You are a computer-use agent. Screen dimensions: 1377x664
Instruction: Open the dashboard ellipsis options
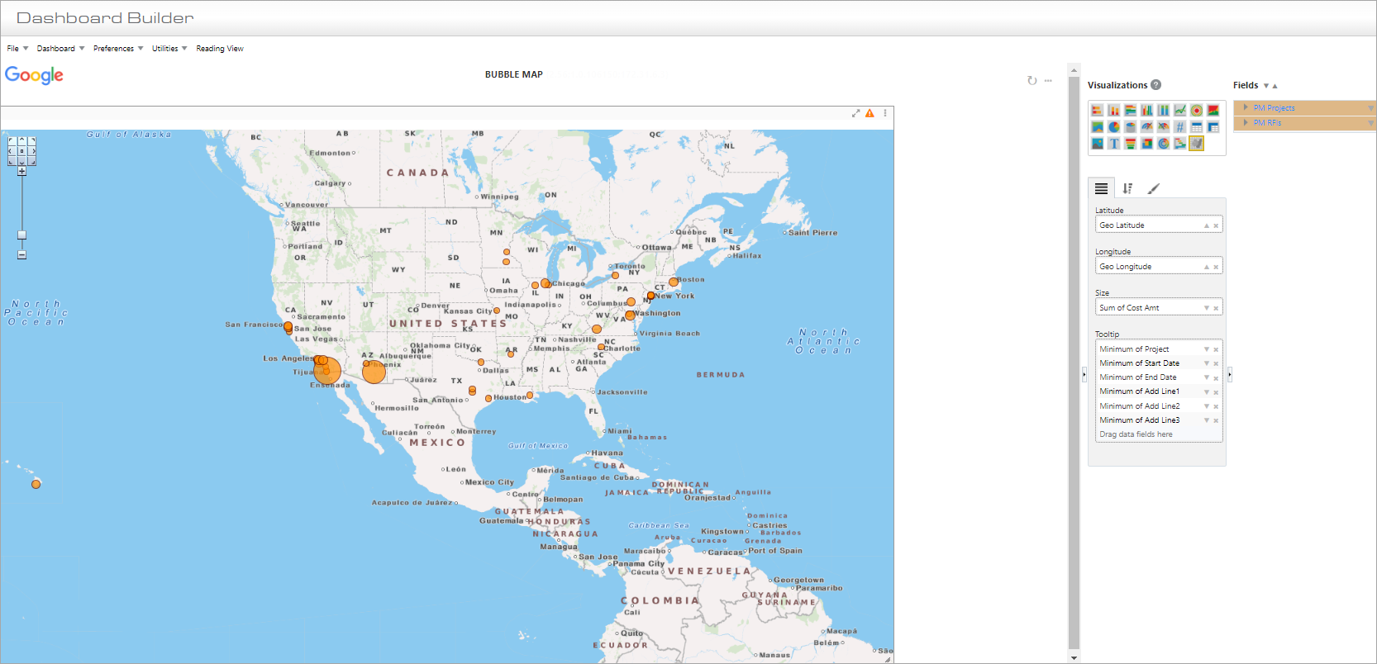click(x=1048, y=80)
